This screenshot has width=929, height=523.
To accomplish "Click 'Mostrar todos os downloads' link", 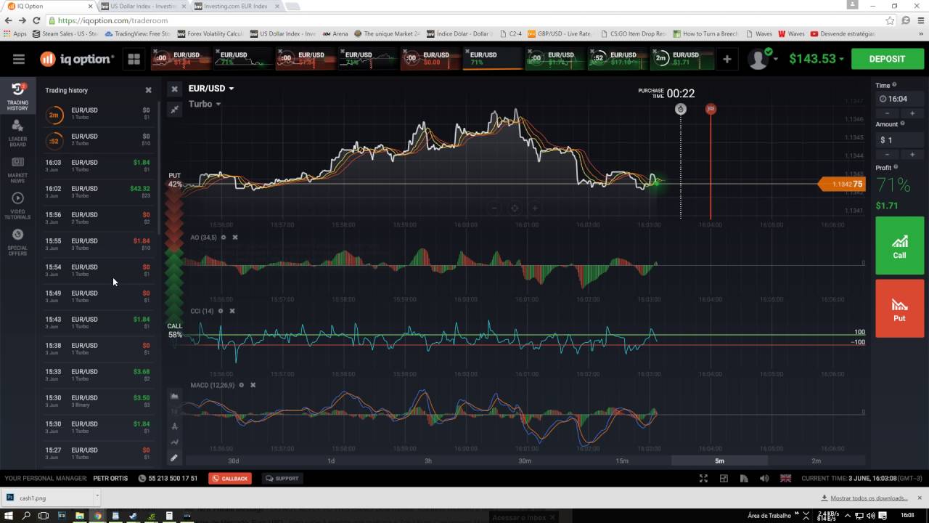I will pos(869,498).
